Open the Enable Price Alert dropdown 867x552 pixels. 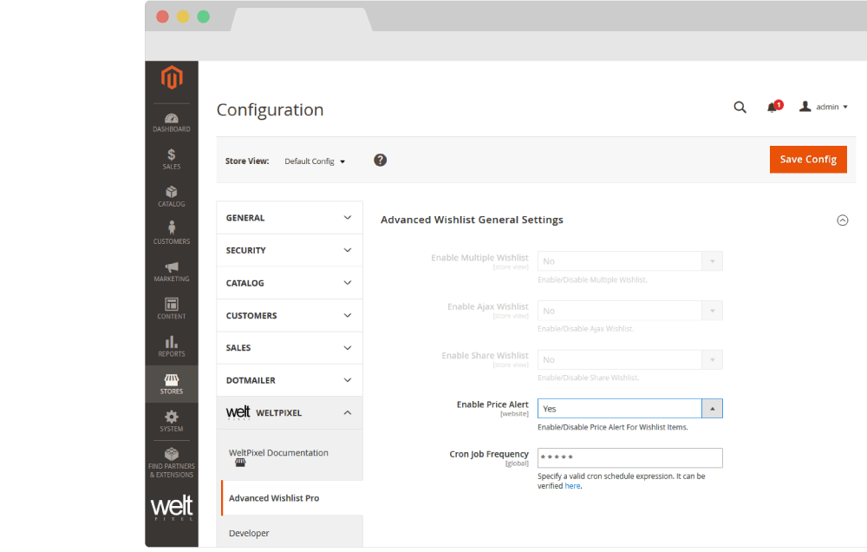point(629,408)
